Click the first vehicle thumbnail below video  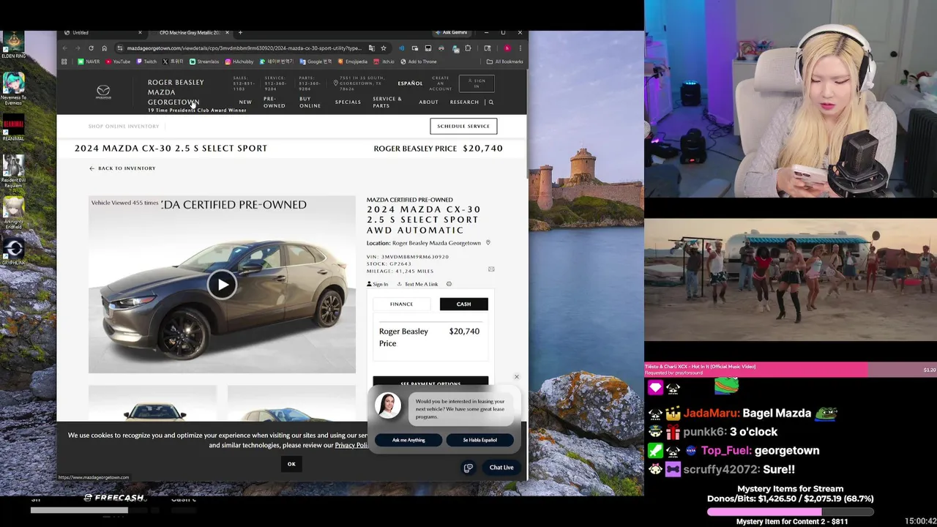[153, 403]
